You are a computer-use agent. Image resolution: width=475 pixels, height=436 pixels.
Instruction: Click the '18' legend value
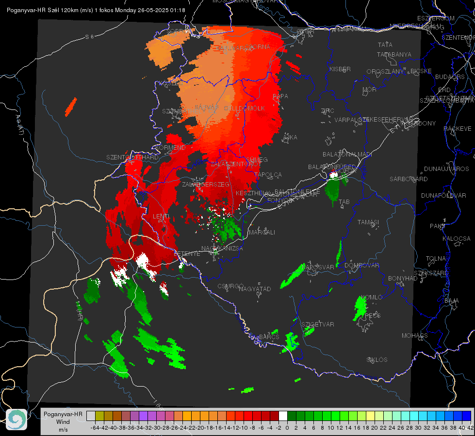(x=366, y=428)
